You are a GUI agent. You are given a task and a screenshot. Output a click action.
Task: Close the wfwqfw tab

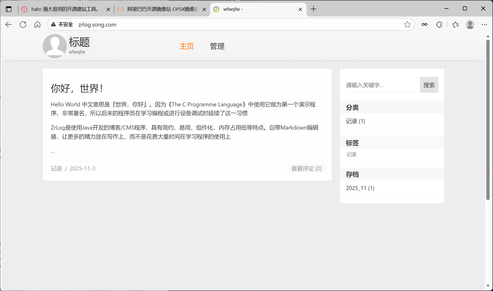pos(300,10)
